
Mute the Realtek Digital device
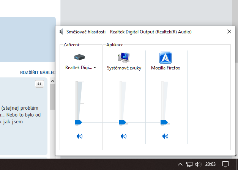pos(80,136)
